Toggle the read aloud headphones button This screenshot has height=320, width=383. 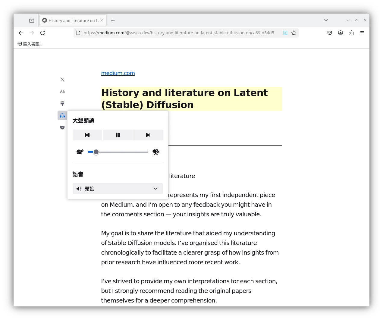coord(62,115)
